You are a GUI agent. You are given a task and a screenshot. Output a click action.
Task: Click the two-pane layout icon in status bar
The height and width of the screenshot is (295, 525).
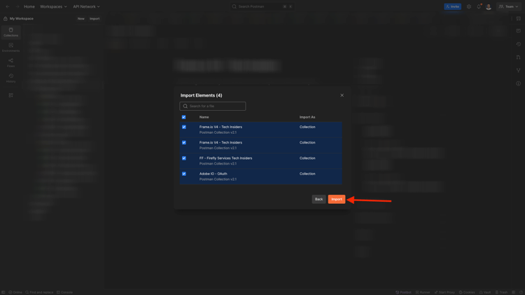tap(514, 292)
